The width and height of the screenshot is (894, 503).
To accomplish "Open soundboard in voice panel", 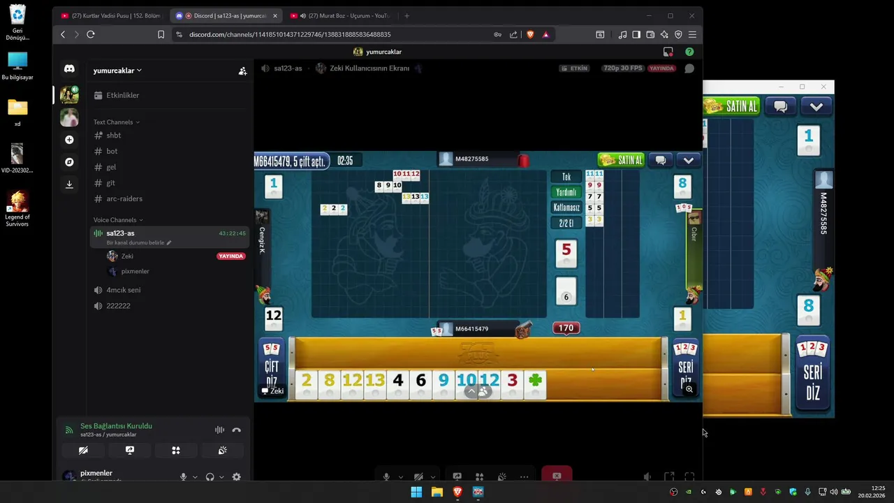I will pos(222,451).
